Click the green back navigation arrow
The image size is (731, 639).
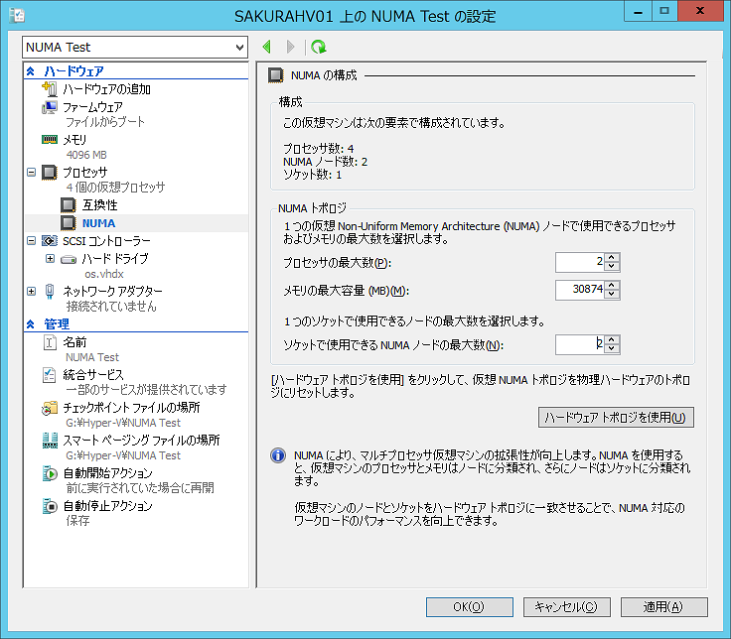[x=267, y=47]
